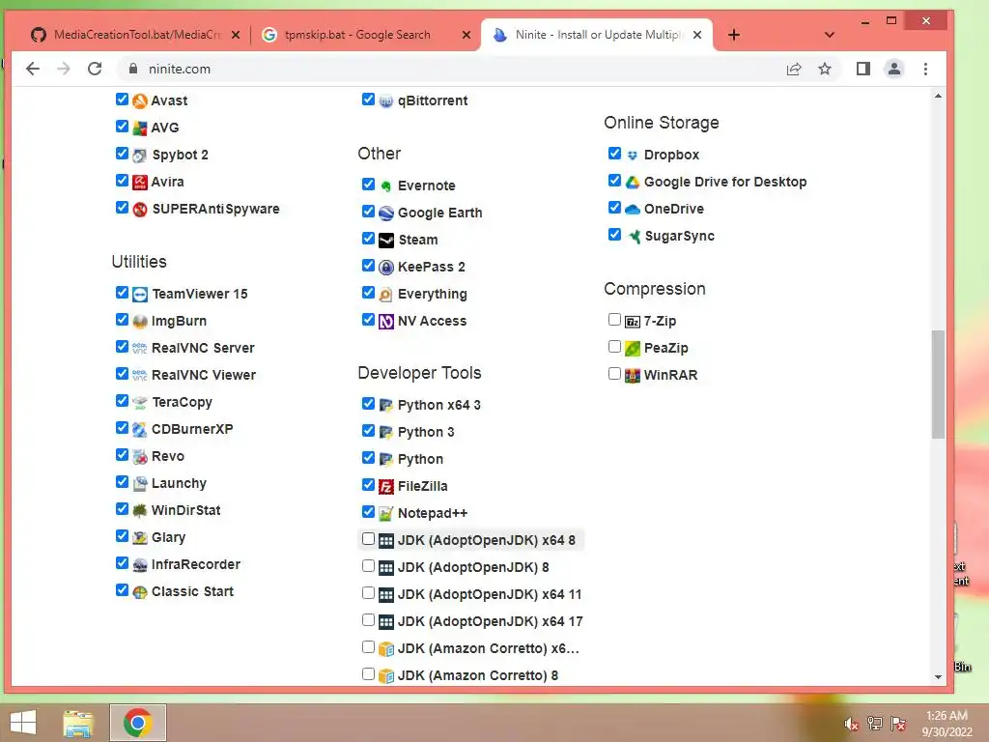Click the WinRAR books icon
The image size is (989, 742).
click(632, 376)
